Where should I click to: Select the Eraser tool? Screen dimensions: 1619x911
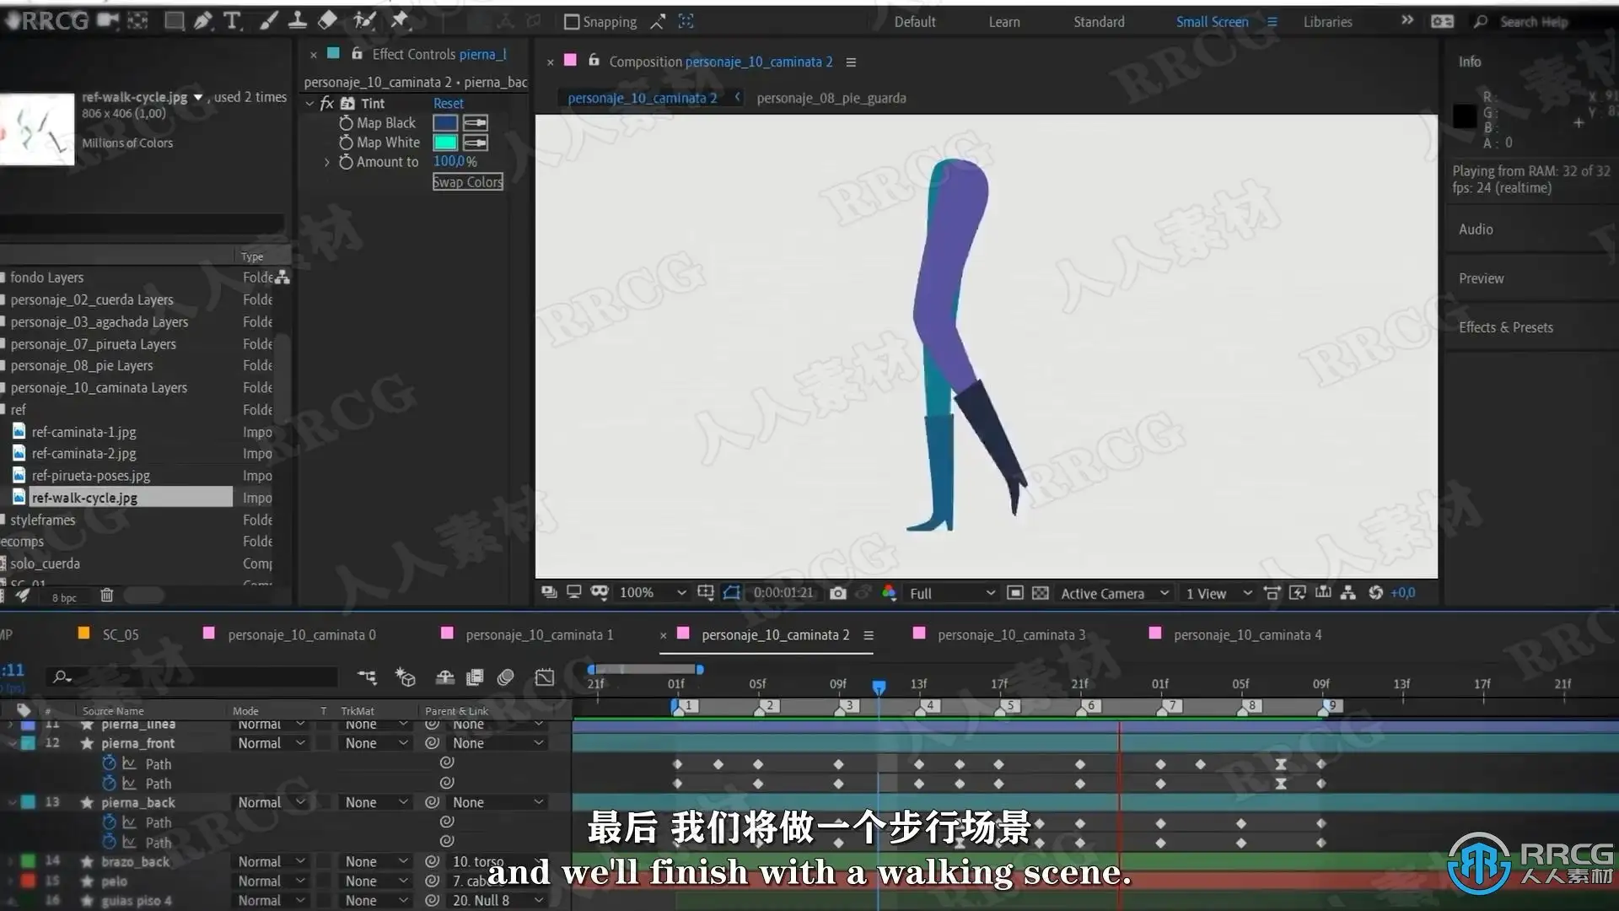328,21
